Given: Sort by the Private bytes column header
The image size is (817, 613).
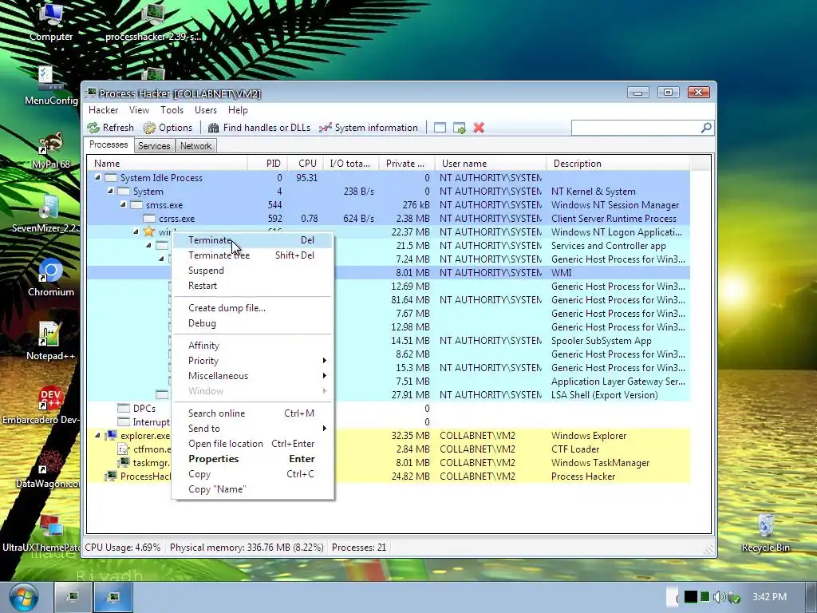Looking at the screenshot, I should (407, 164).
